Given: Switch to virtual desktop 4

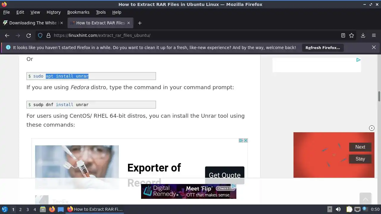Looking at the screenshot, I should 35,209.
